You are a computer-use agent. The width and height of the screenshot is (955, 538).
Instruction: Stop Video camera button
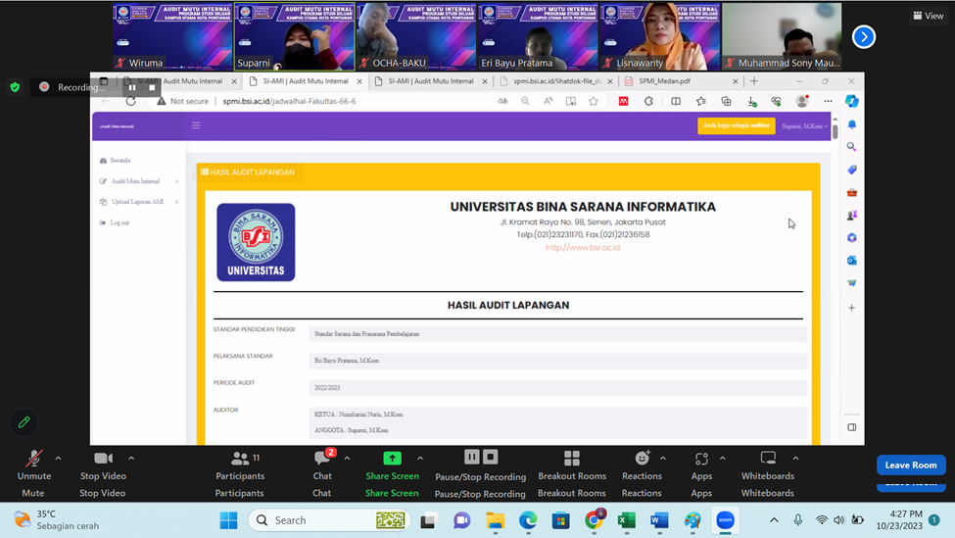(x=103, y=466)
